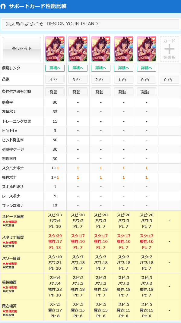Viewport: 181px width, 323px height.
Task: Click heart icon on the 1凸 card thumbnail
Action: point(130,39)
